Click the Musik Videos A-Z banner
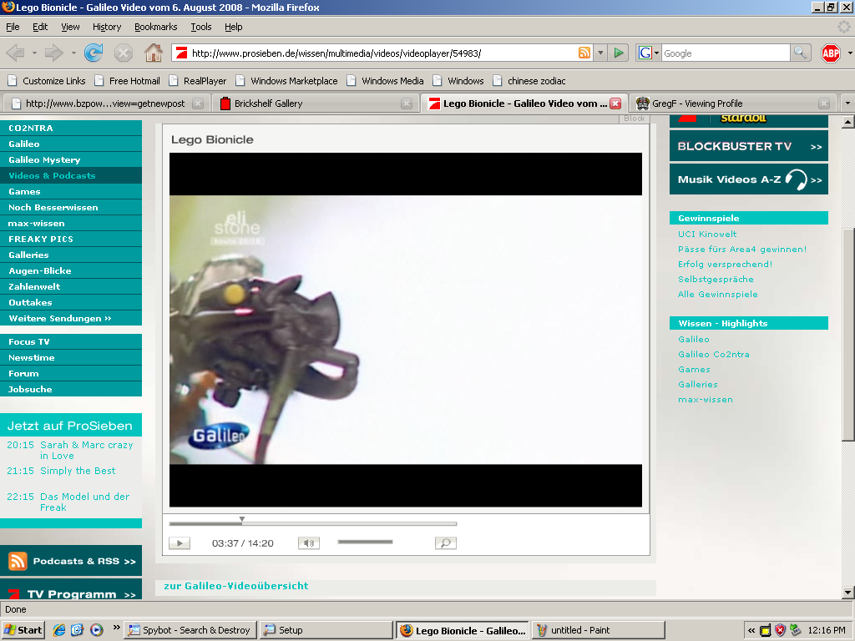The image size is (855, 641). (749, 179)
